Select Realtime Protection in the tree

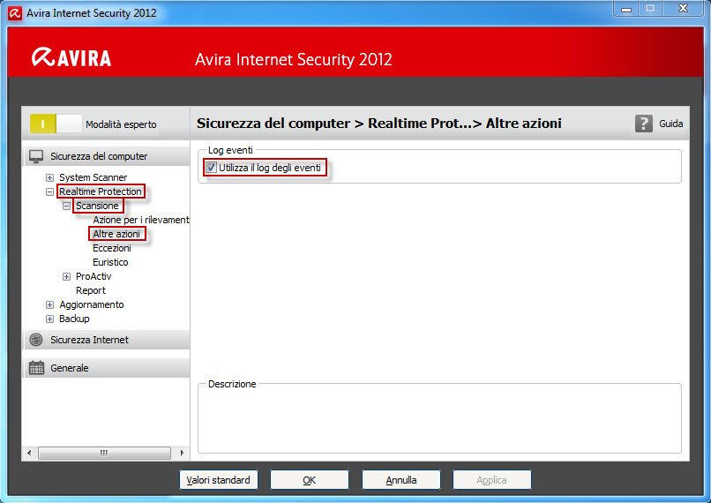(101, 191)
